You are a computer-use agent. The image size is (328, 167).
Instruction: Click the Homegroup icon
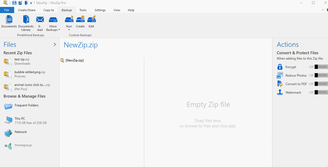click(8, 146)
